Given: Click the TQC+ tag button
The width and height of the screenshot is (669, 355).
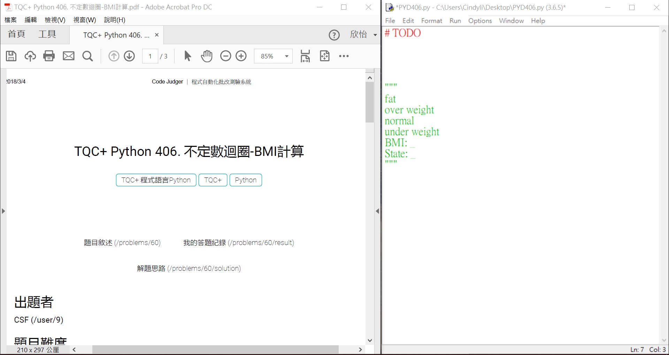Looking at the screenshot, I should [213, 180].
